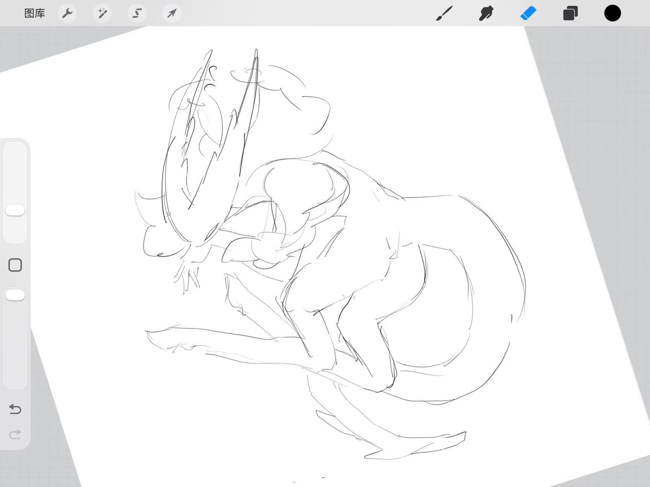Open the 图库 gallery
The image size is (650, 487).
[35, 14]
